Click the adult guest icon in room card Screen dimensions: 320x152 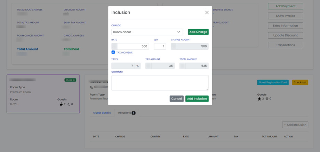[61, 104]
